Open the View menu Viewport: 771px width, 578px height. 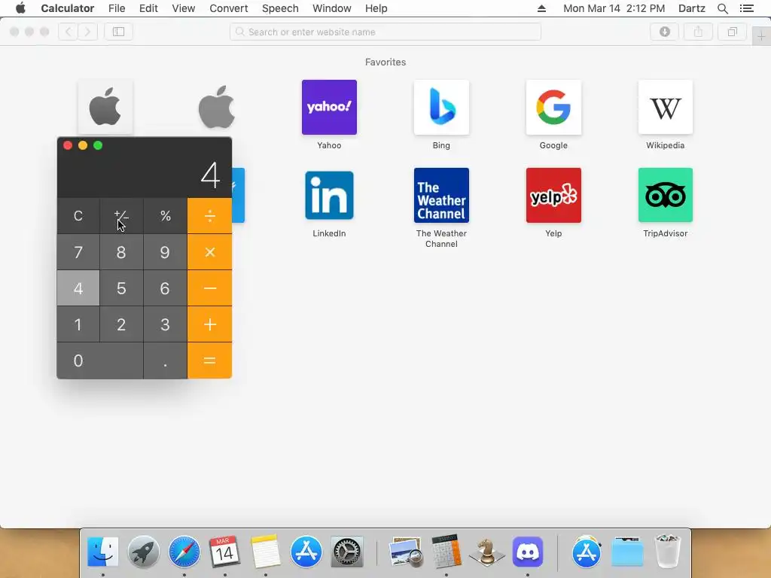(x=184, y=8)
